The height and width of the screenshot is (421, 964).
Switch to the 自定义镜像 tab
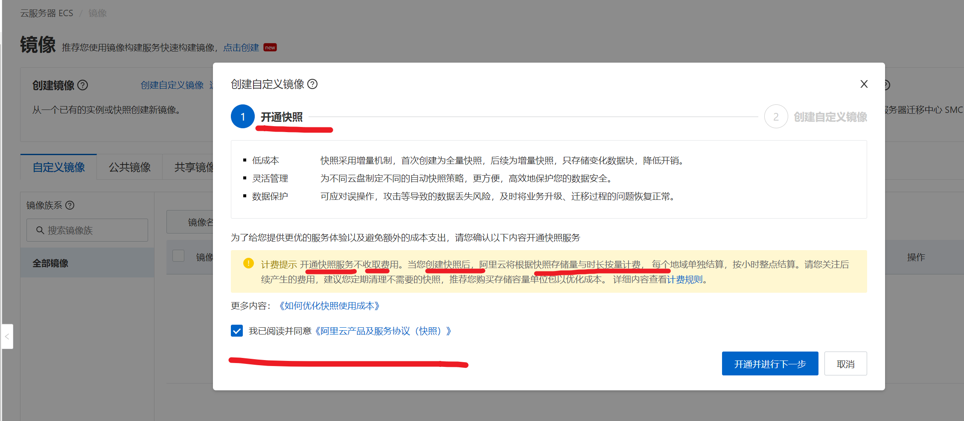coord(59,167)
